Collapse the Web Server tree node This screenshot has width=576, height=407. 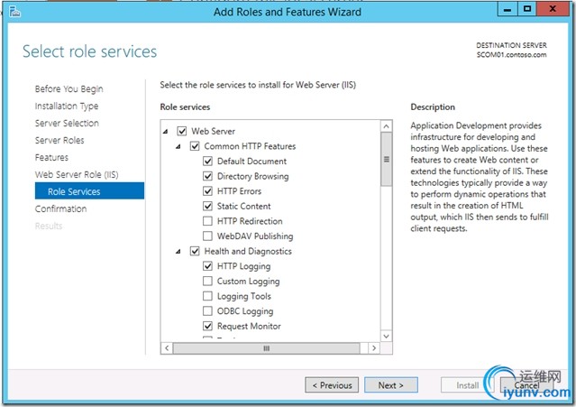tap(166, 131)
